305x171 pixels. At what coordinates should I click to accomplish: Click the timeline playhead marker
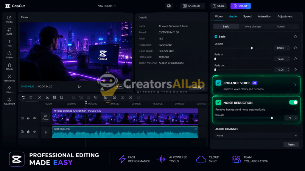[x=86, y=103]
